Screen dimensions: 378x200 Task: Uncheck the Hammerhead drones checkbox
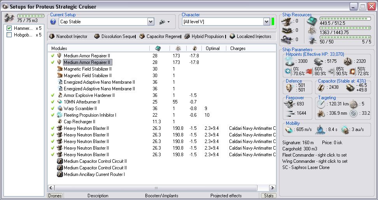coord(9,28)
